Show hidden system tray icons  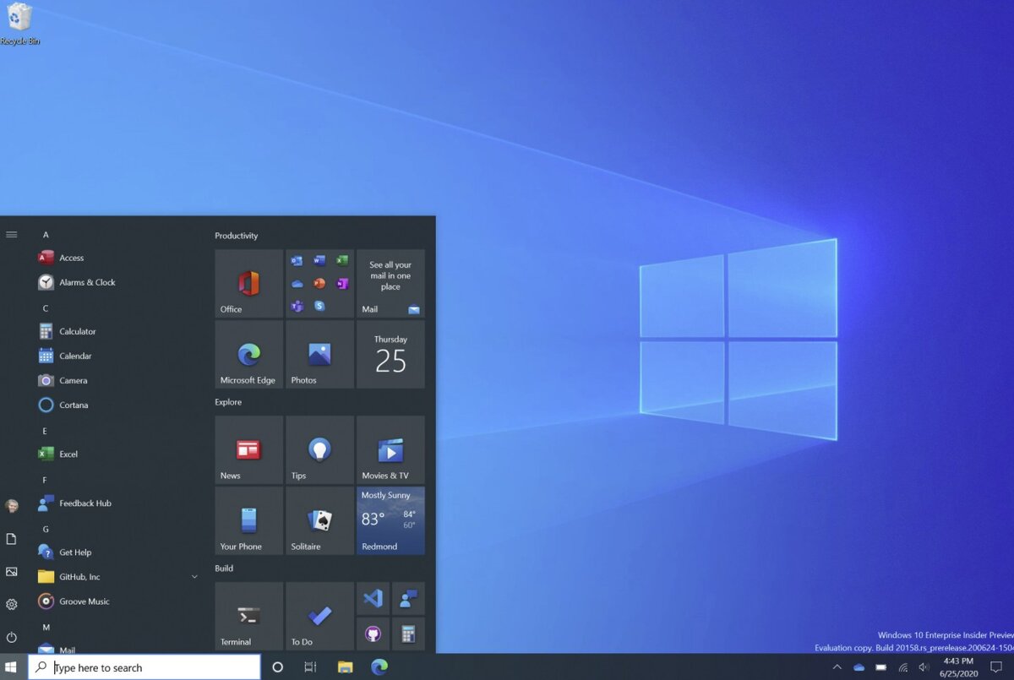tap(837, 666)
